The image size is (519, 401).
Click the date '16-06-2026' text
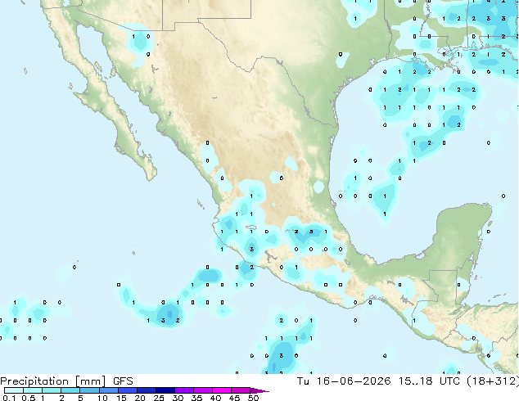click(353, 381)
